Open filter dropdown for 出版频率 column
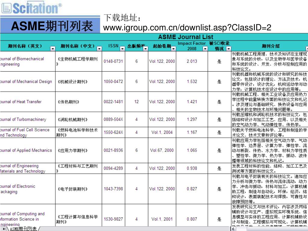308x231 pixels. click(145, 48)
